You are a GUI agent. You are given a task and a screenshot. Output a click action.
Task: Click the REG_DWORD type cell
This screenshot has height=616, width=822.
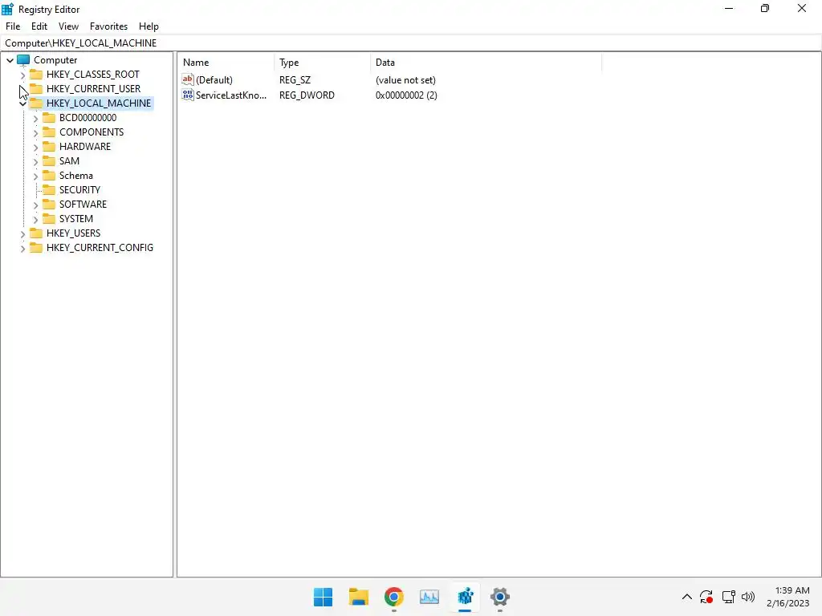pos(307,95)
